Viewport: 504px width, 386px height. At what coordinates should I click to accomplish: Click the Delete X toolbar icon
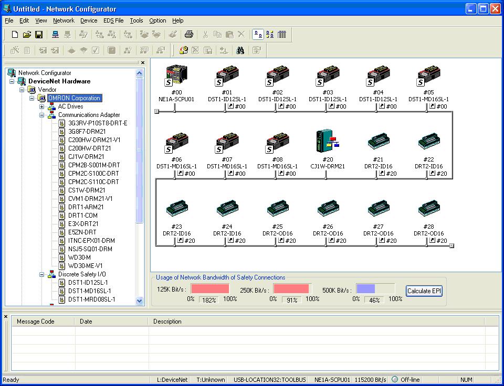(x=241, y=35)
